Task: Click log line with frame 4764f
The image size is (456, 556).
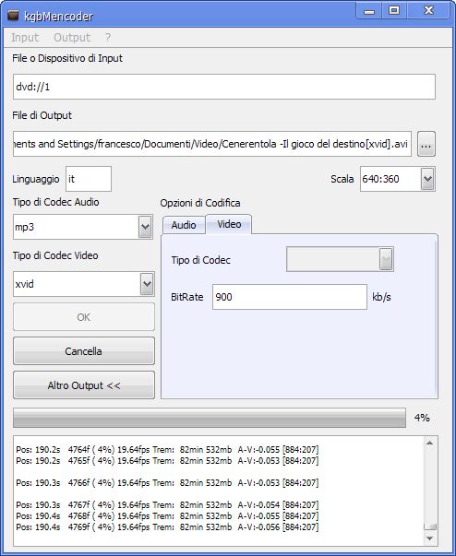Action: click(x=167, y=450)
